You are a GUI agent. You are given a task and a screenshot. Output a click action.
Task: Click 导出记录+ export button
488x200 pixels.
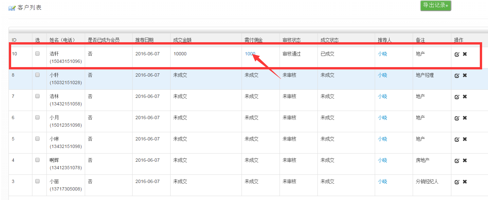[x=435, y=6]
